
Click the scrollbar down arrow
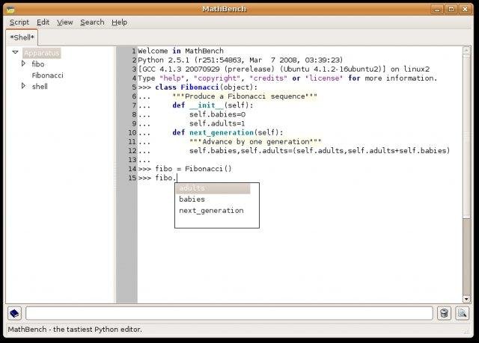click(x=466, y=299)
